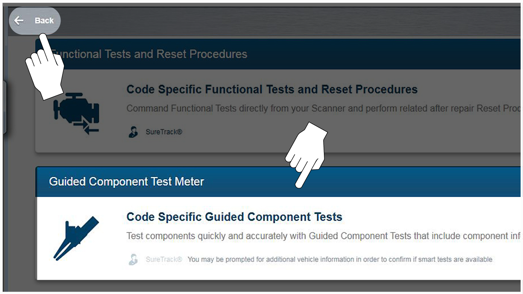Viewport: 523px width, 294px height.
Task: Click the guided component test probe icon
Action: point(76,238)
